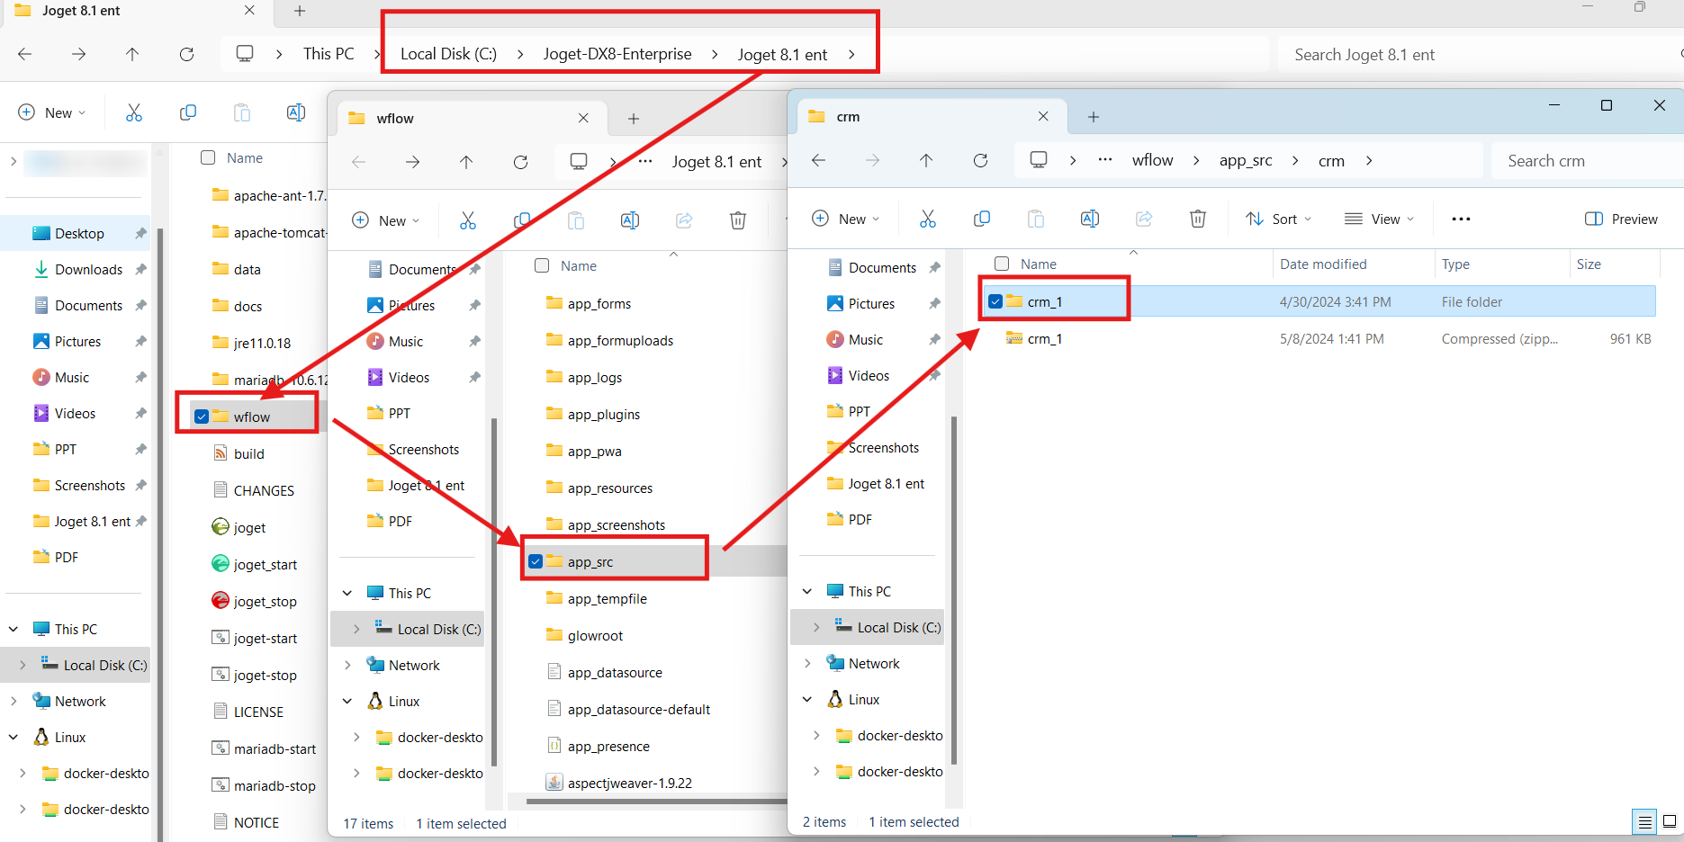This screenshot has width=1684, height=842.
Task: Click the Search crm input field
Action: coord(1584,161)
